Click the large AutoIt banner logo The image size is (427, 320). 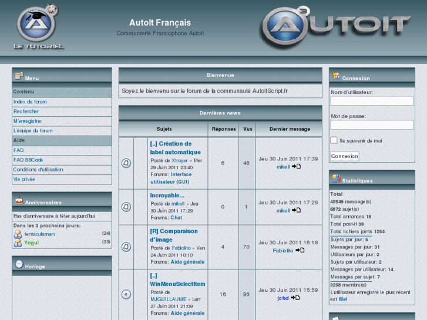[337, 28]
